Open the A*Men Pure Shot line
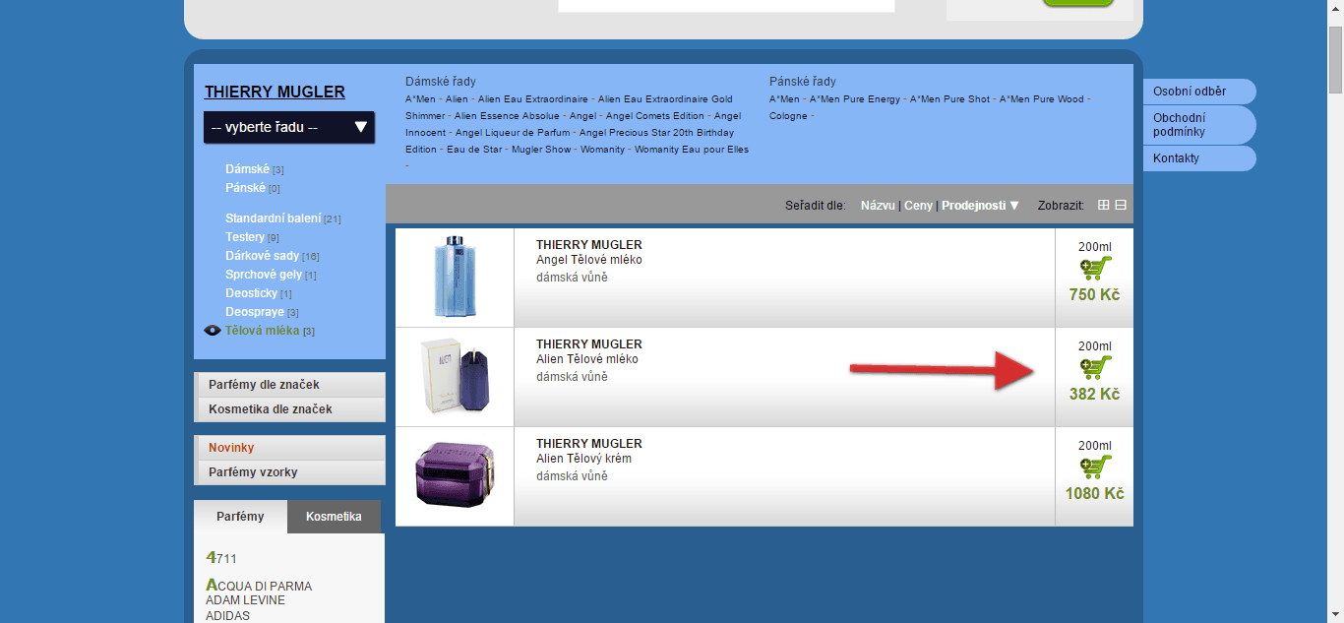This screenshot has height=623, width=1344. pos(949,99)
